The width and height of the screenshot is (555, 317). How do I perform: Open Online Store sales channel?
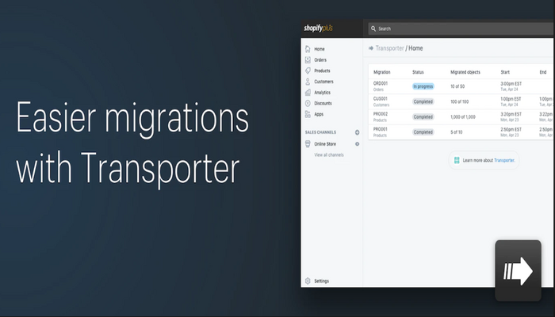[x=325, y=144]
